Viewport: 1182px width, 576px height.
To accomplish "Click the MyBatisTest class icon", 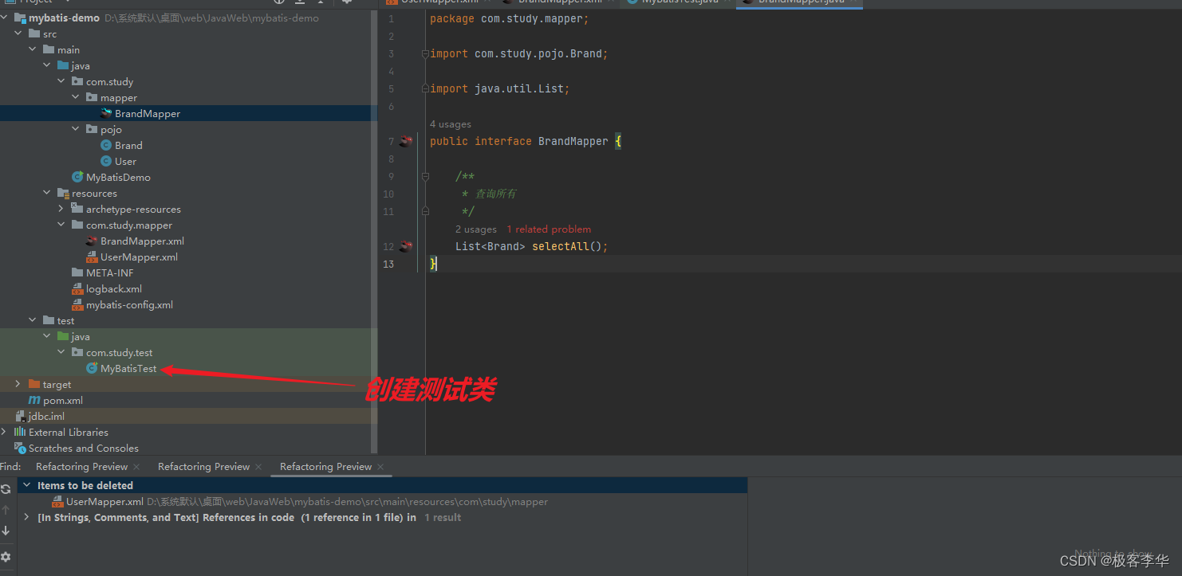I will (92, 368).
